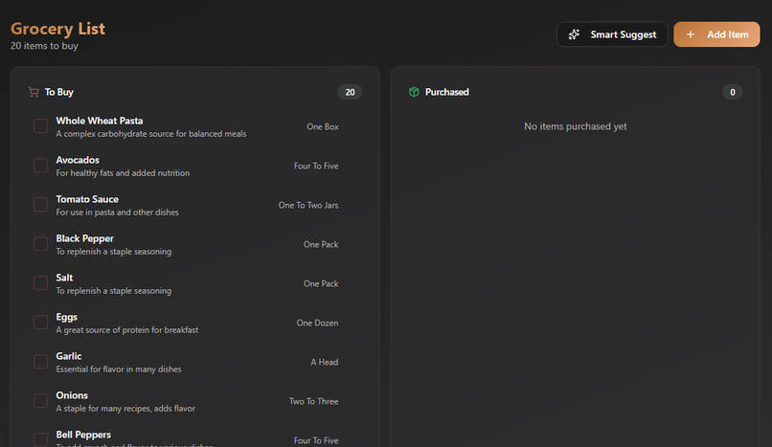
Task: Open the Smart Suggest button
Action: point(612,34)
